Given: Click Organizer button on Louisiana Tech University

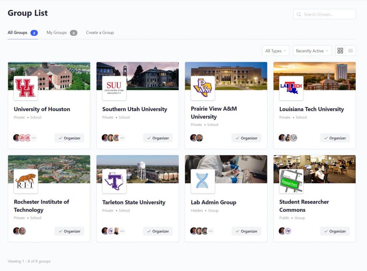Looking at the screenshot, I should pyautogui.click(x=335, y=138).
